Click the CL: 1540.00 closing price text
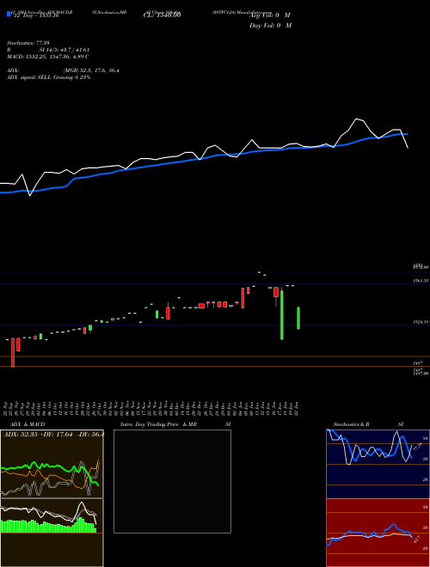Viewport: 430px width, 567px height. (x=163, y=15)
